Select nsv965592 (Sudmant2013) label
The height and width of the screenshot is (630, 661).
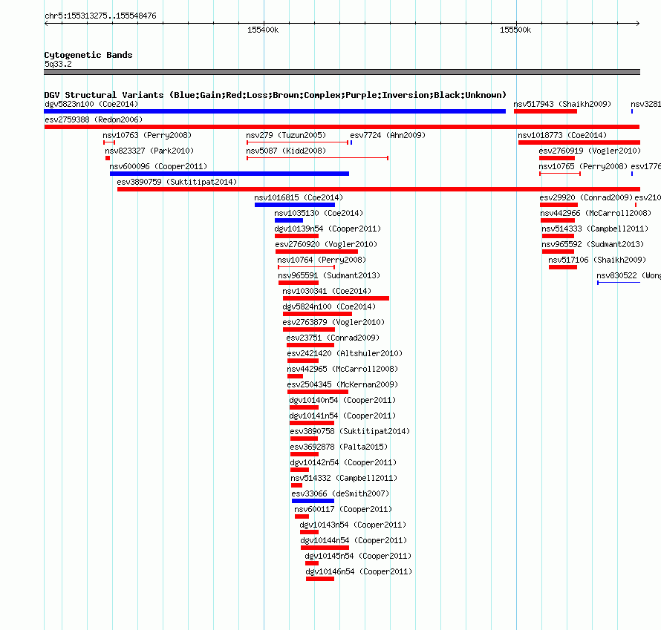pyautogui.click(x=593, y=244)
